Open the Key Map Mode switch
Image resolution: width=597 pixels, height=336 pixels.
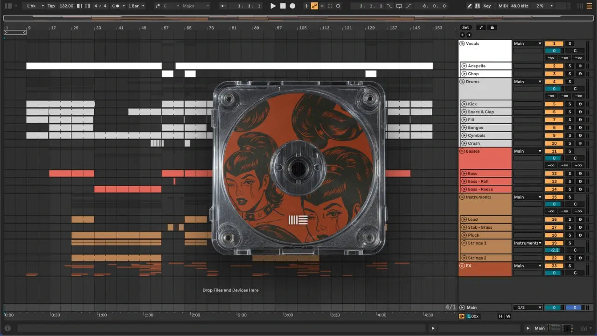487,6
